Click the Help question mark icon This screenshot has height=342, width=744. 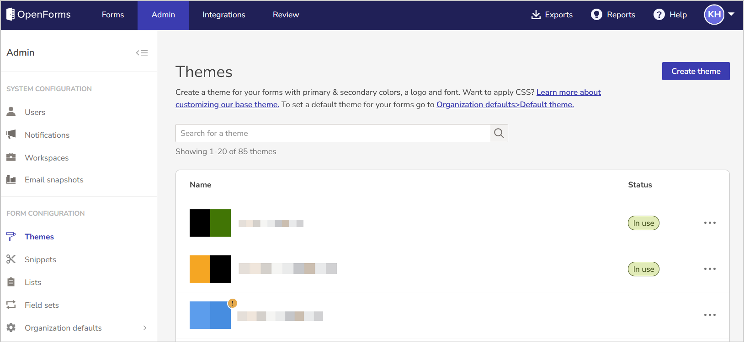tap(659, 15)
